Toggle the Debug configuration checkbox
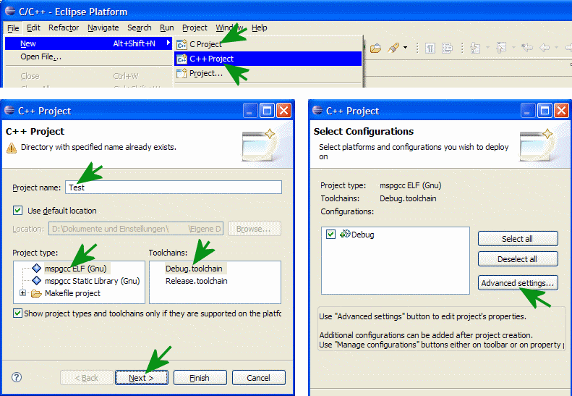 [x=331, y=234]
